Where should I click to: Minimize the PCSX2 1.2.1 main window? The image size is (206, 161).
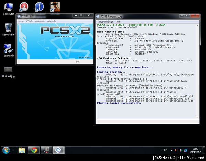76,16
